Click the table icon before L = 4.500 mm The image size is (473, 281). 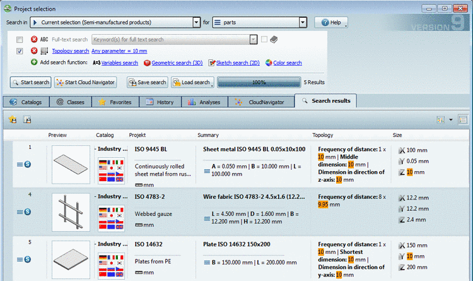pyautogui.click(x=207, y=218)
